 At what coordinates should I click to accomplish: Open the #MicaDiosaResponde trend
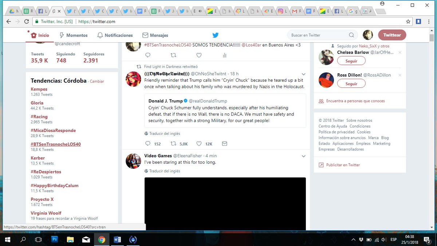coord(53,130)
